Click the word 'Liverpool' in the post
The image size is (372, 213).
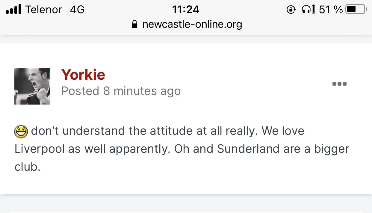(x=40, y=149)
